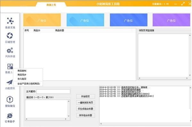
Task: Click the log panel left scroll arrow
Action: click(x=101, y=124)
